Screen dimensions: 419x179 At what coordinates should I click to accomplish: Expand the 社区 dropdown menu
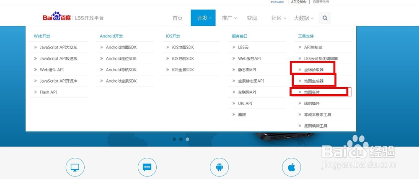pos(279,18)
